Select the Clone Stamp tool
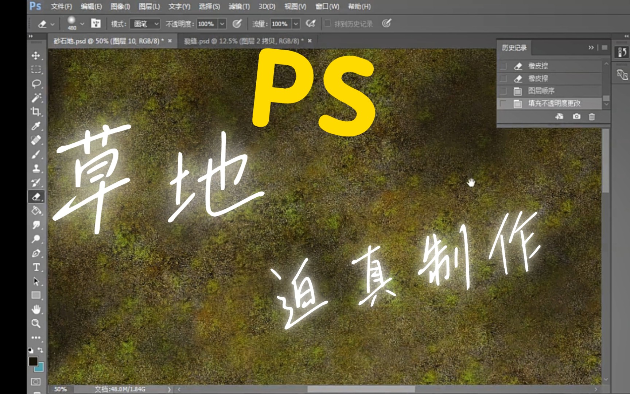 36,168
